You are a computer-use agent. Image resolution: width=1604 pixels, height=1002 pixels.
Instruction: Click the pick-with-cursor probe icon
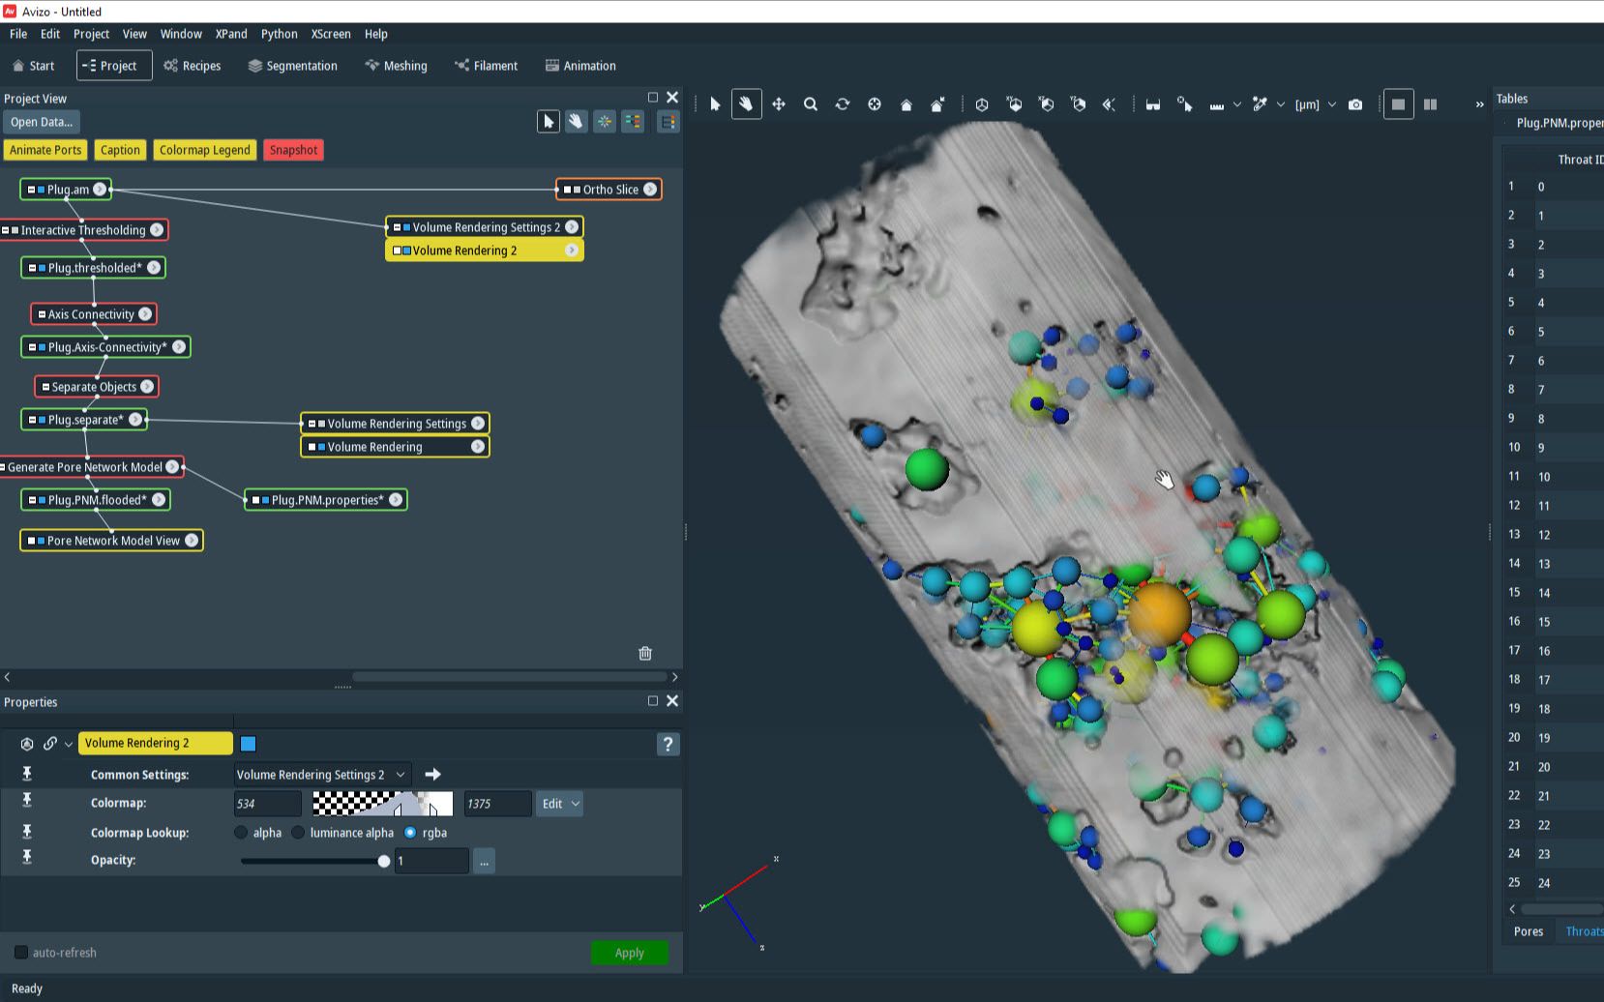1185,104
